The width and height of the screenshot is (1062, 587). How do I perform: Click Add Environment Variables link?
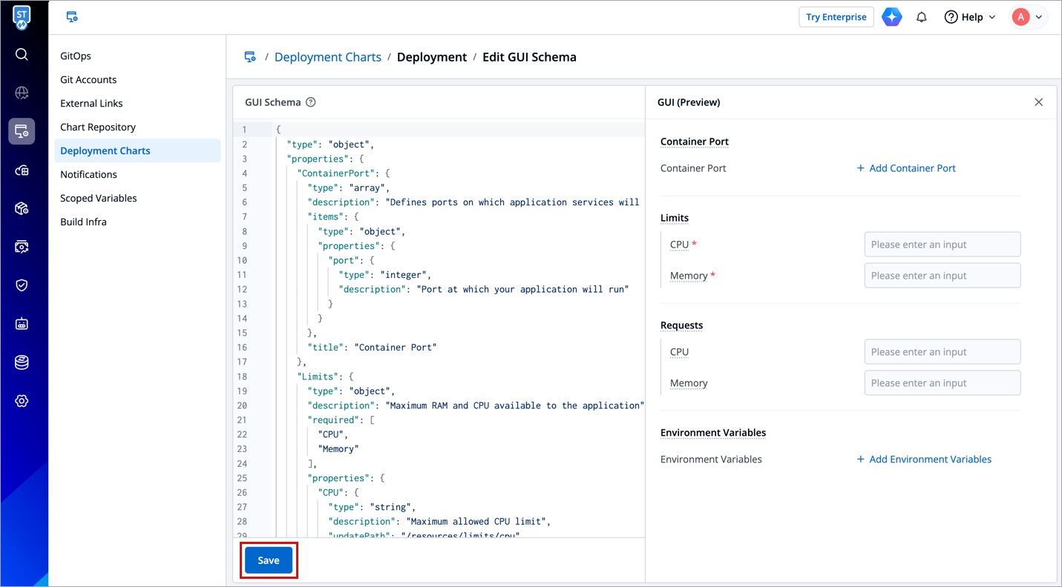point(924,460)
